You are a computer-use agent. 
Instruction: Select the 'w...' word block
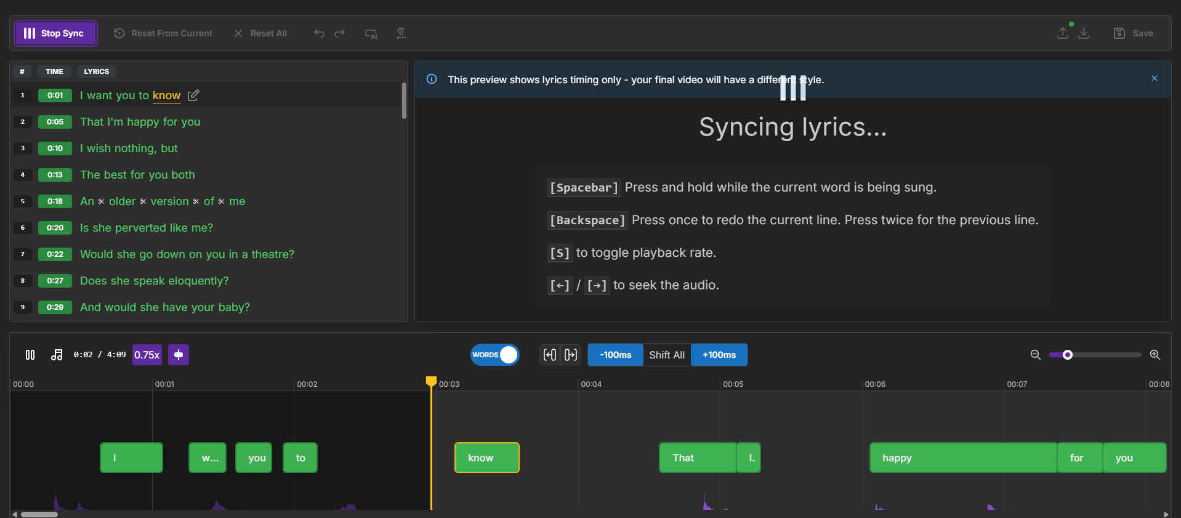(x=208, y=458)
